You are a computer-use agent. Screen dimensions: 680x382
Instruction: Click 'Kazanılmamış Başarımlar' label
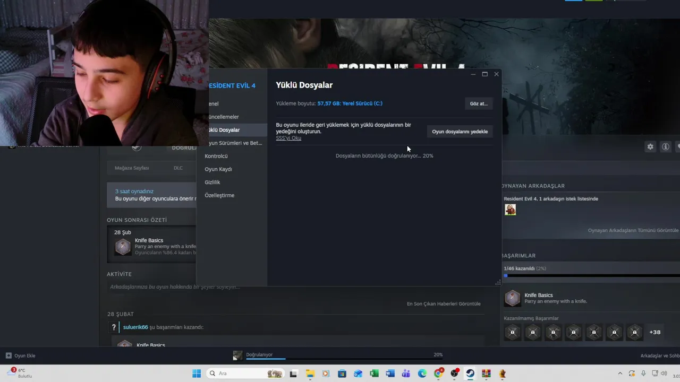point(531,318)
